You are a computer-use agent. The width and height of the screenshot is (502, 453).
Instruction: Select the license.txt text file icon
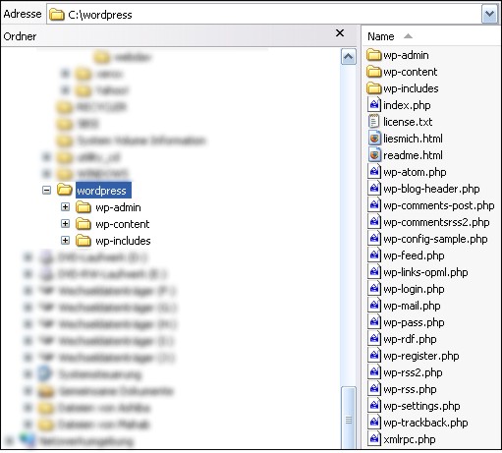(x=374, y=122)
